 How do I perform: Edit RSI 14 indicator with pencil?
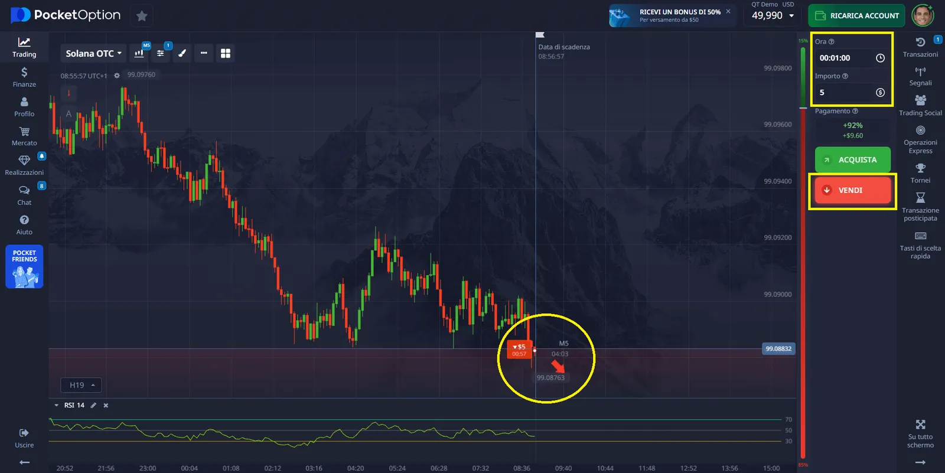(x=93, y=405)
